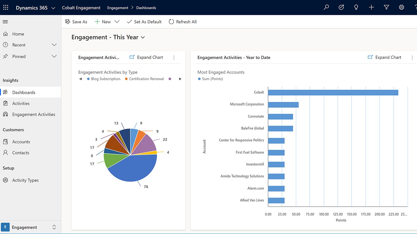This screenshot has width=417, height=234.
Task: Click the Set As Default checkmark icon
Action: click(x=129, y=22)
